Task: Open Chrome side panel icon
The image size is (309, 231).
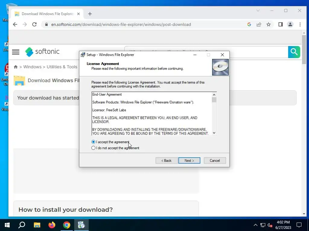Action: click(280, 24)
